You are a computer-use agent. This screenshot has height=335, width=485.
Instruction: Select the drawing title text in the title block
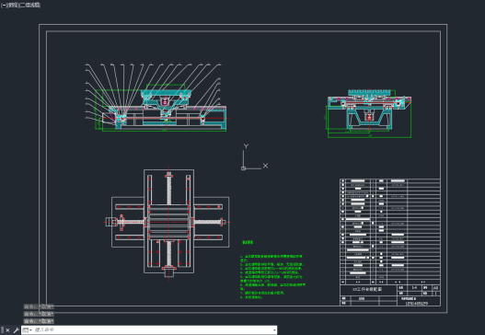pos(367,290)
